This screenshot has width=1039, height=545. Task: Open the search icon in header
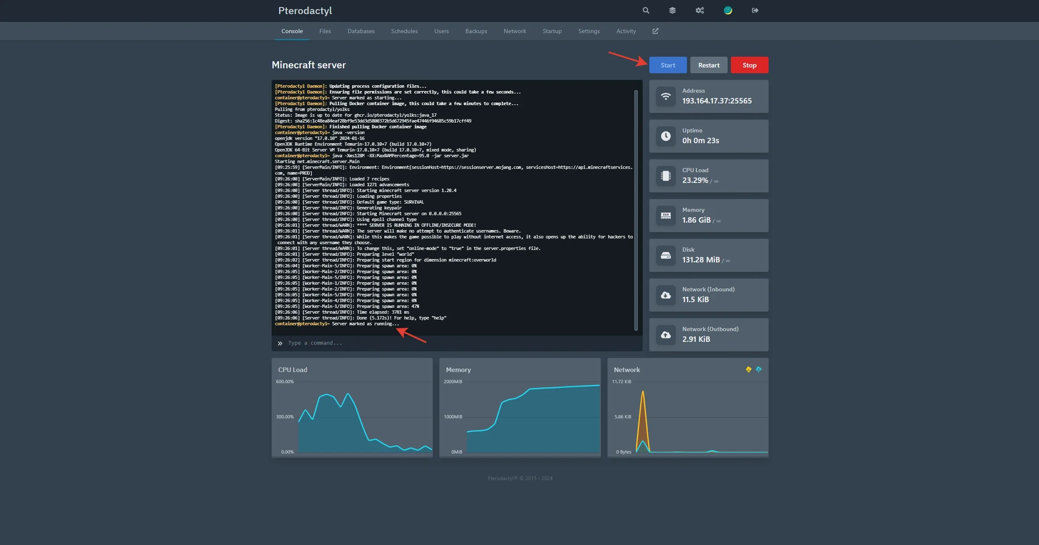pos(646,10)
